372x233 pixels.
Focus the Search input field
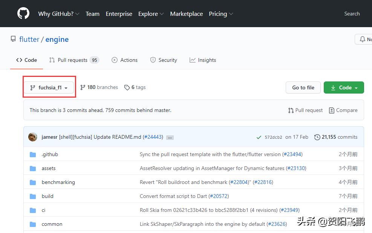[x=352, y=14]
